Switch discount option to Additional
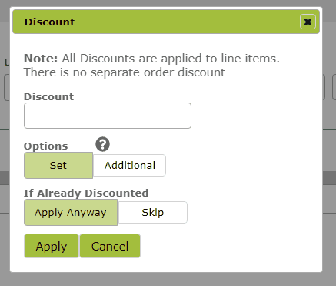336x286 pixels. (130, 165)
